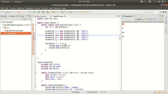The width and height of the screenshot is (168, 94).
Task: Expand the JRE System Library node
Action: [x=3, y=25]
